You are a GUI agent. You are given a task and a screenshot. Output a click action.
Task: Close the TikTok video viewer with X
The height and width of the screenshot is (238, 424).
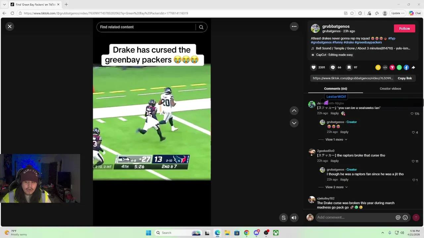point(10,26)
